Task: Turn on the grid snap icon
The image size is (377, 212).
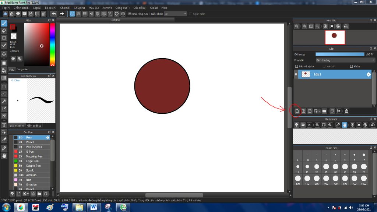Action: 85,14
